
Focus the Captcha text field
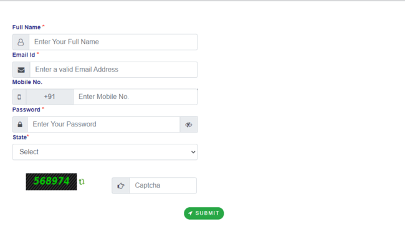pos(163,185)
